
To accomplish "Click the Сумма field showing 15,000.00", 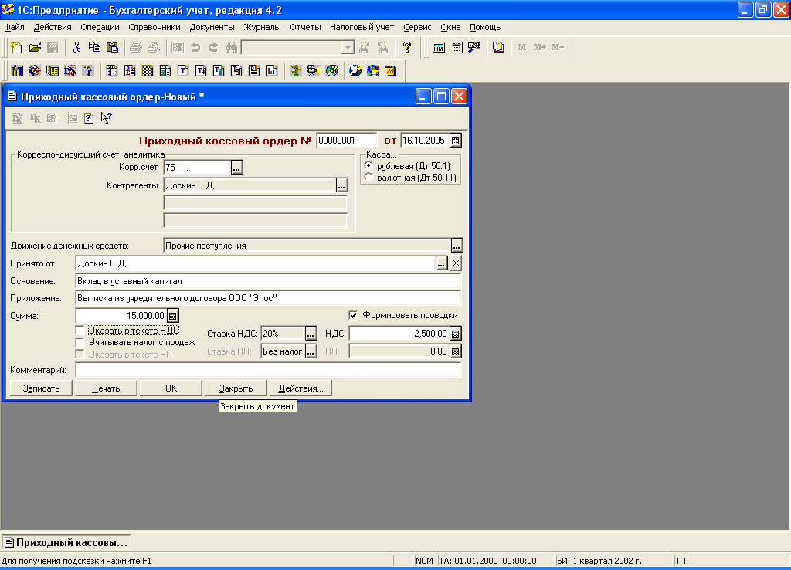I will [121, 316].
